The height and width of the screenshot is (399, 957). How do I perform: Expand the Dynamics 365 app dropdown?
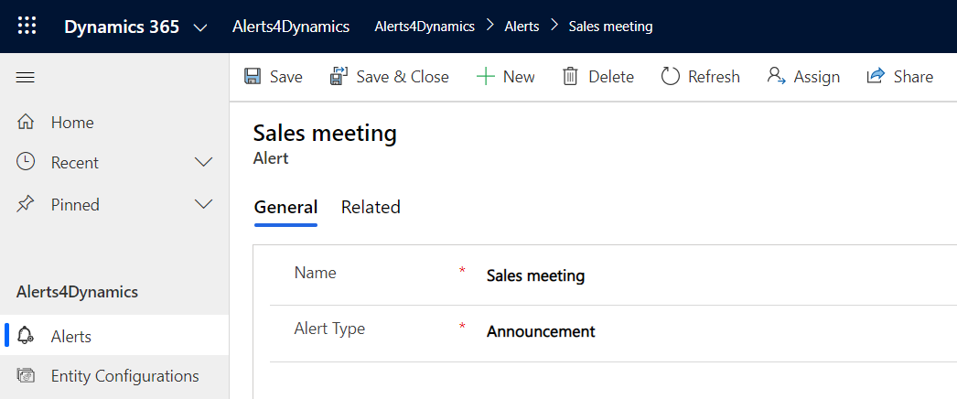(200, 27)
